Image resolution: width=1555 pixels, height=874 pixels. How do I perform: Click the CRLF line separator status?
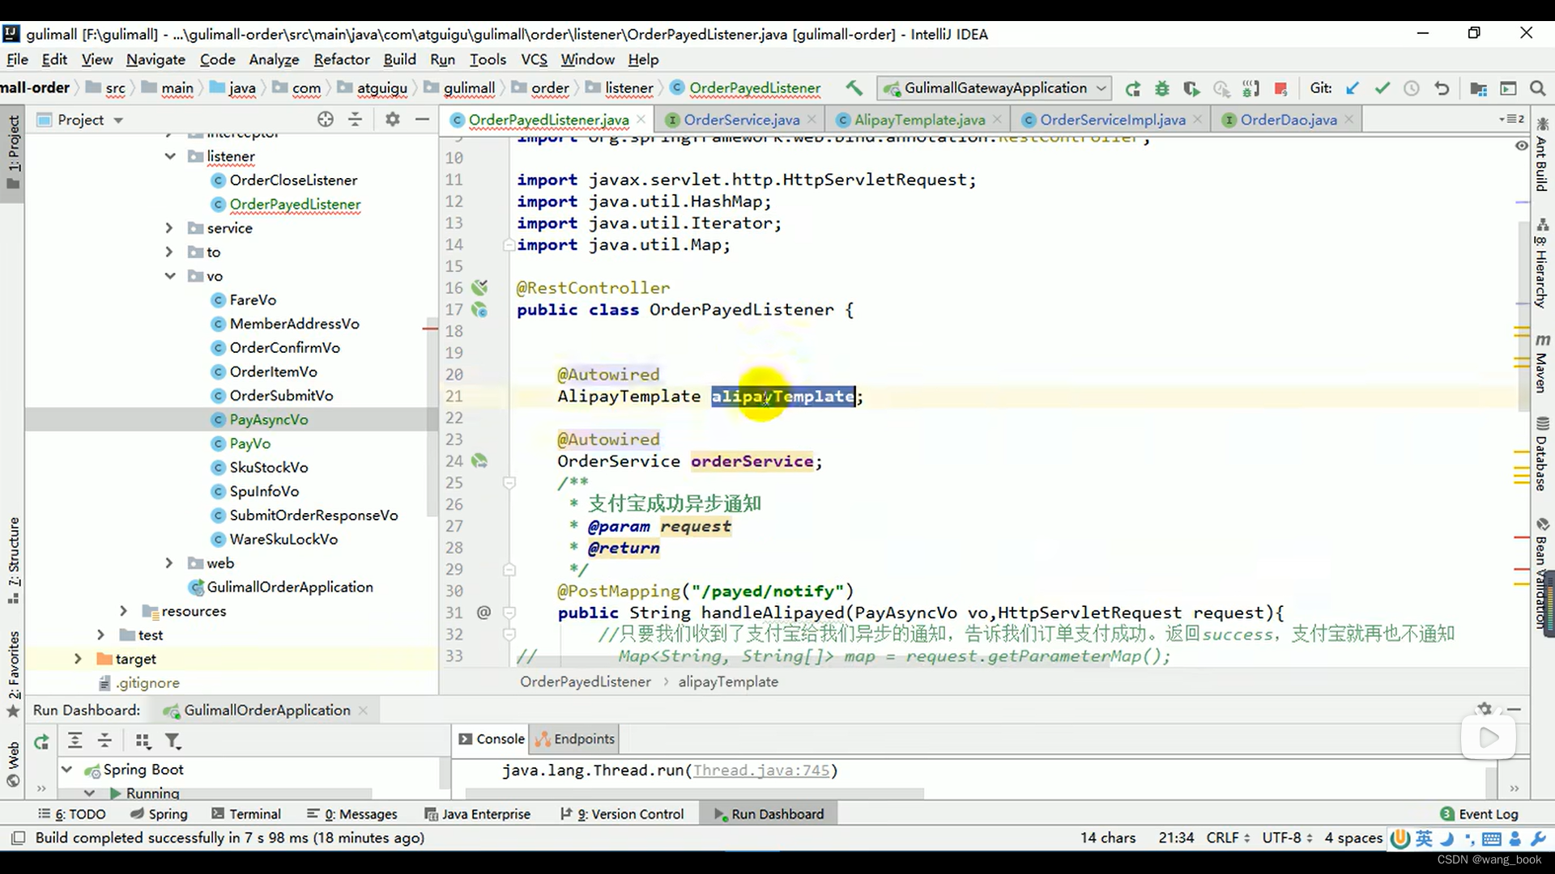point(1228,838)
